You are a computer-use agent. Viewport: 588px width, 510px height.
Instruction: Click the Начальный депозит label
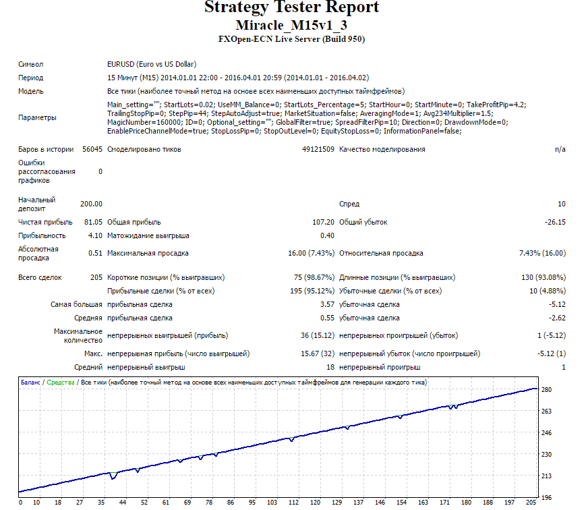36,204
